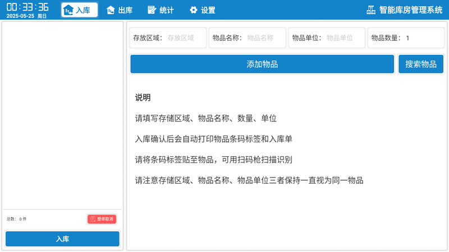Open the 设置 tab
The width and height of the screenshot is (449, 252).
pos(202,10)
